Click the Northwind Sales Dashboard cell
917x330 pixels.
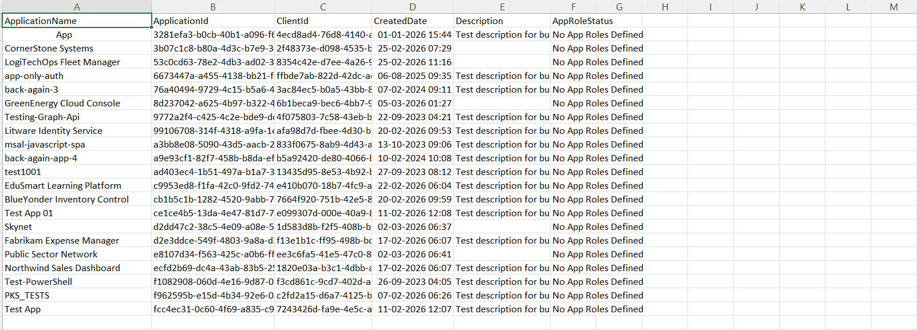(x=77, y=268)
